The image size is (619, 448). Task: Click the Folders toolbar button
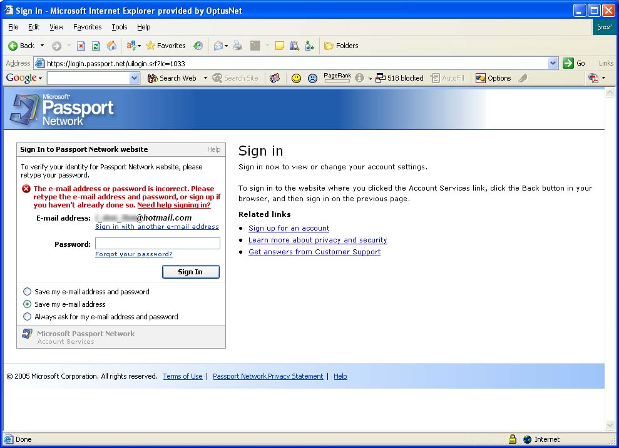tap(341, 46)
